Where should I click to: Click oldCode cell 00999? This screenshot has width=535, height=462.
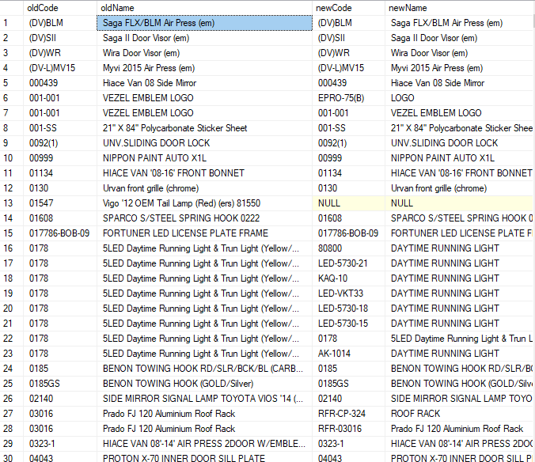pos(60,158)
